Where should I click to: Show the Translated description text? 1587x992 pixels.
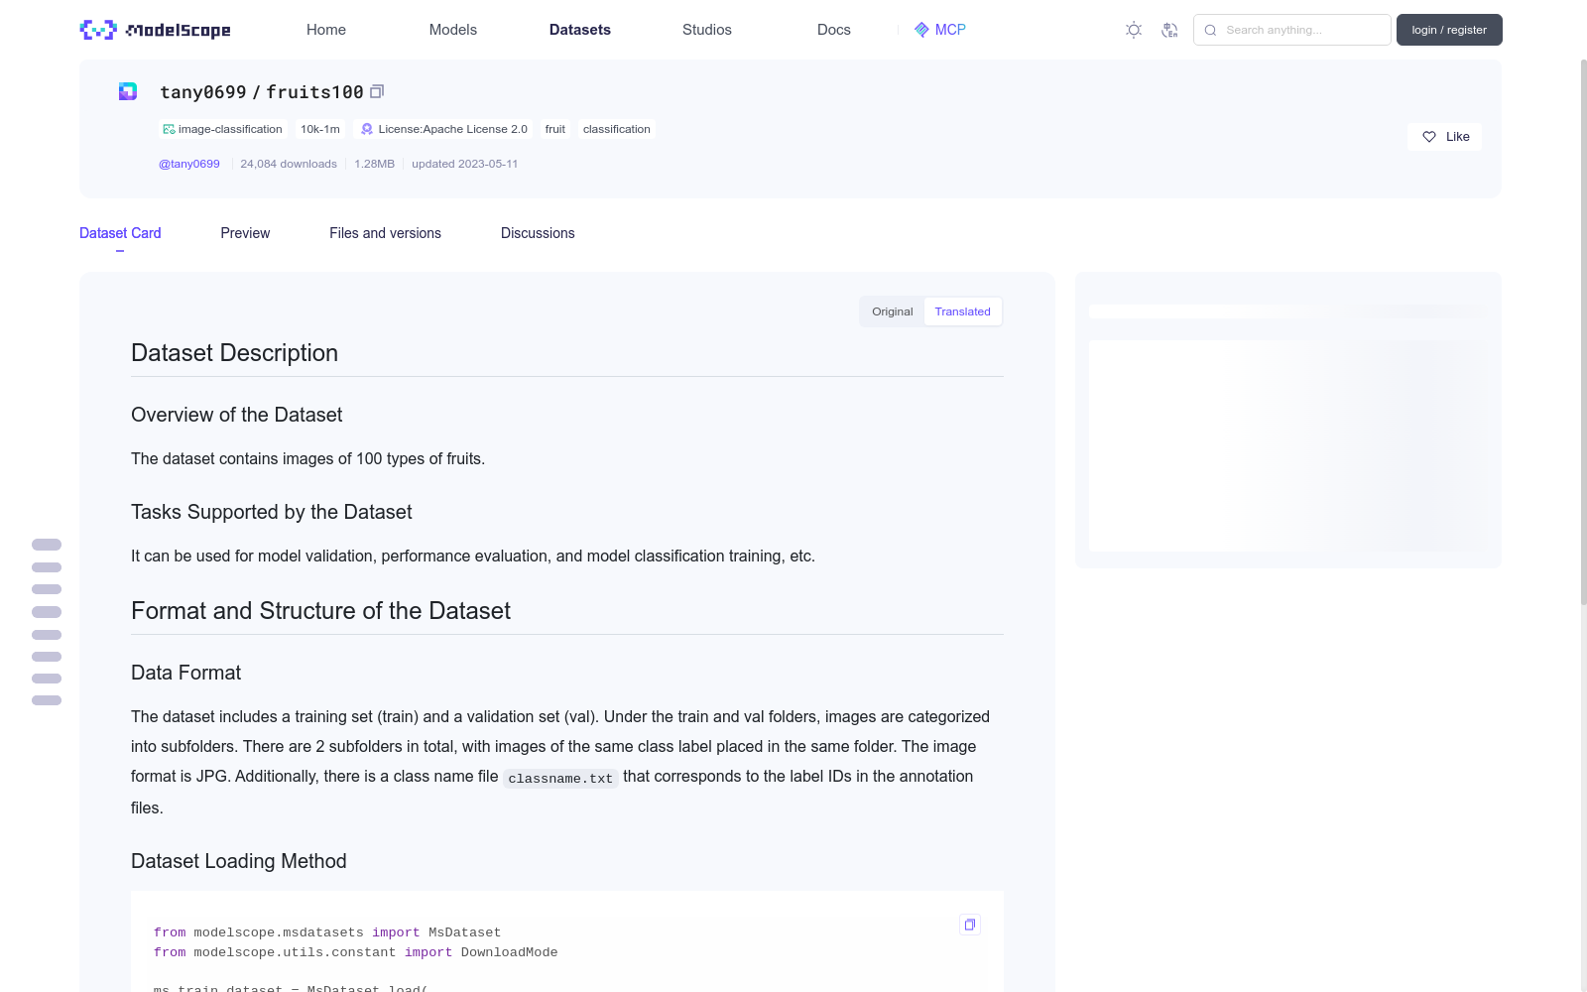(x=962, y=311)
